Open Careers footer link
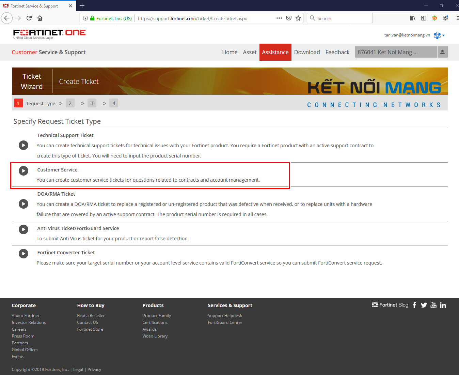The height and width of the screenshot is (375, 459). (19, 329)
